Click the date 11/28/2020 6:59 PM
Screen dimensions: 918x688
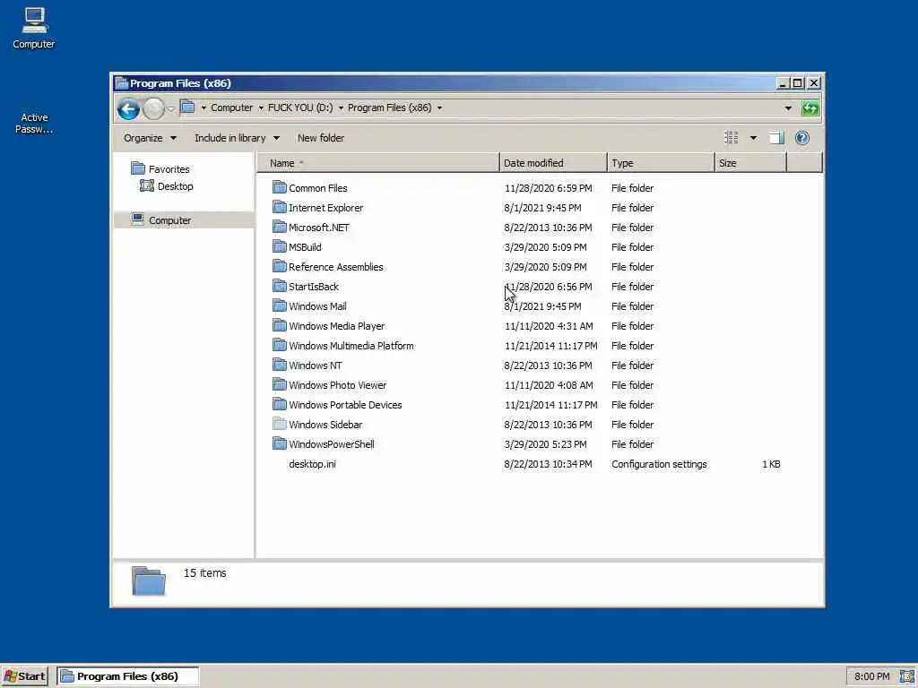(548, 188)
